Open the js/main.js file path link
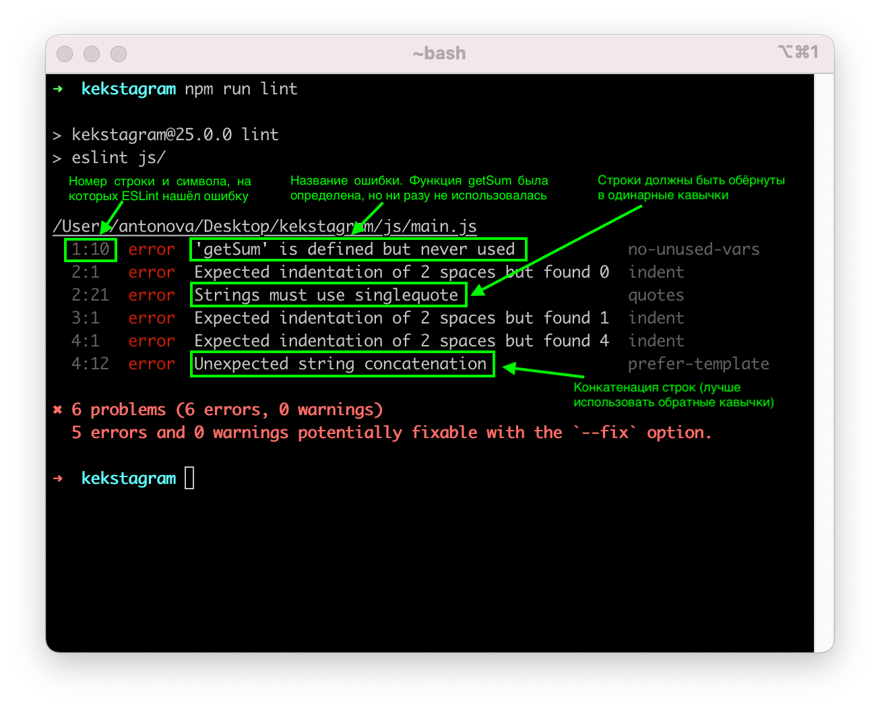Viewport: 880px width, 709px height. pyautogui.click(x=264, y=226)
